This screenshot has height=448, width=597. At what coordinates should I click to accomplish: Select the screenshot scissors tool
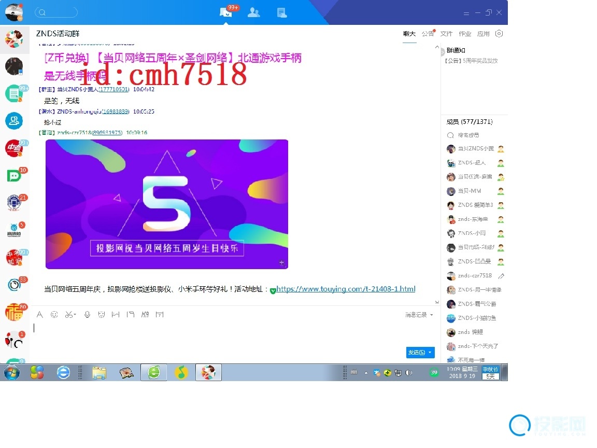pyautogui.click(x=70, y=314)
